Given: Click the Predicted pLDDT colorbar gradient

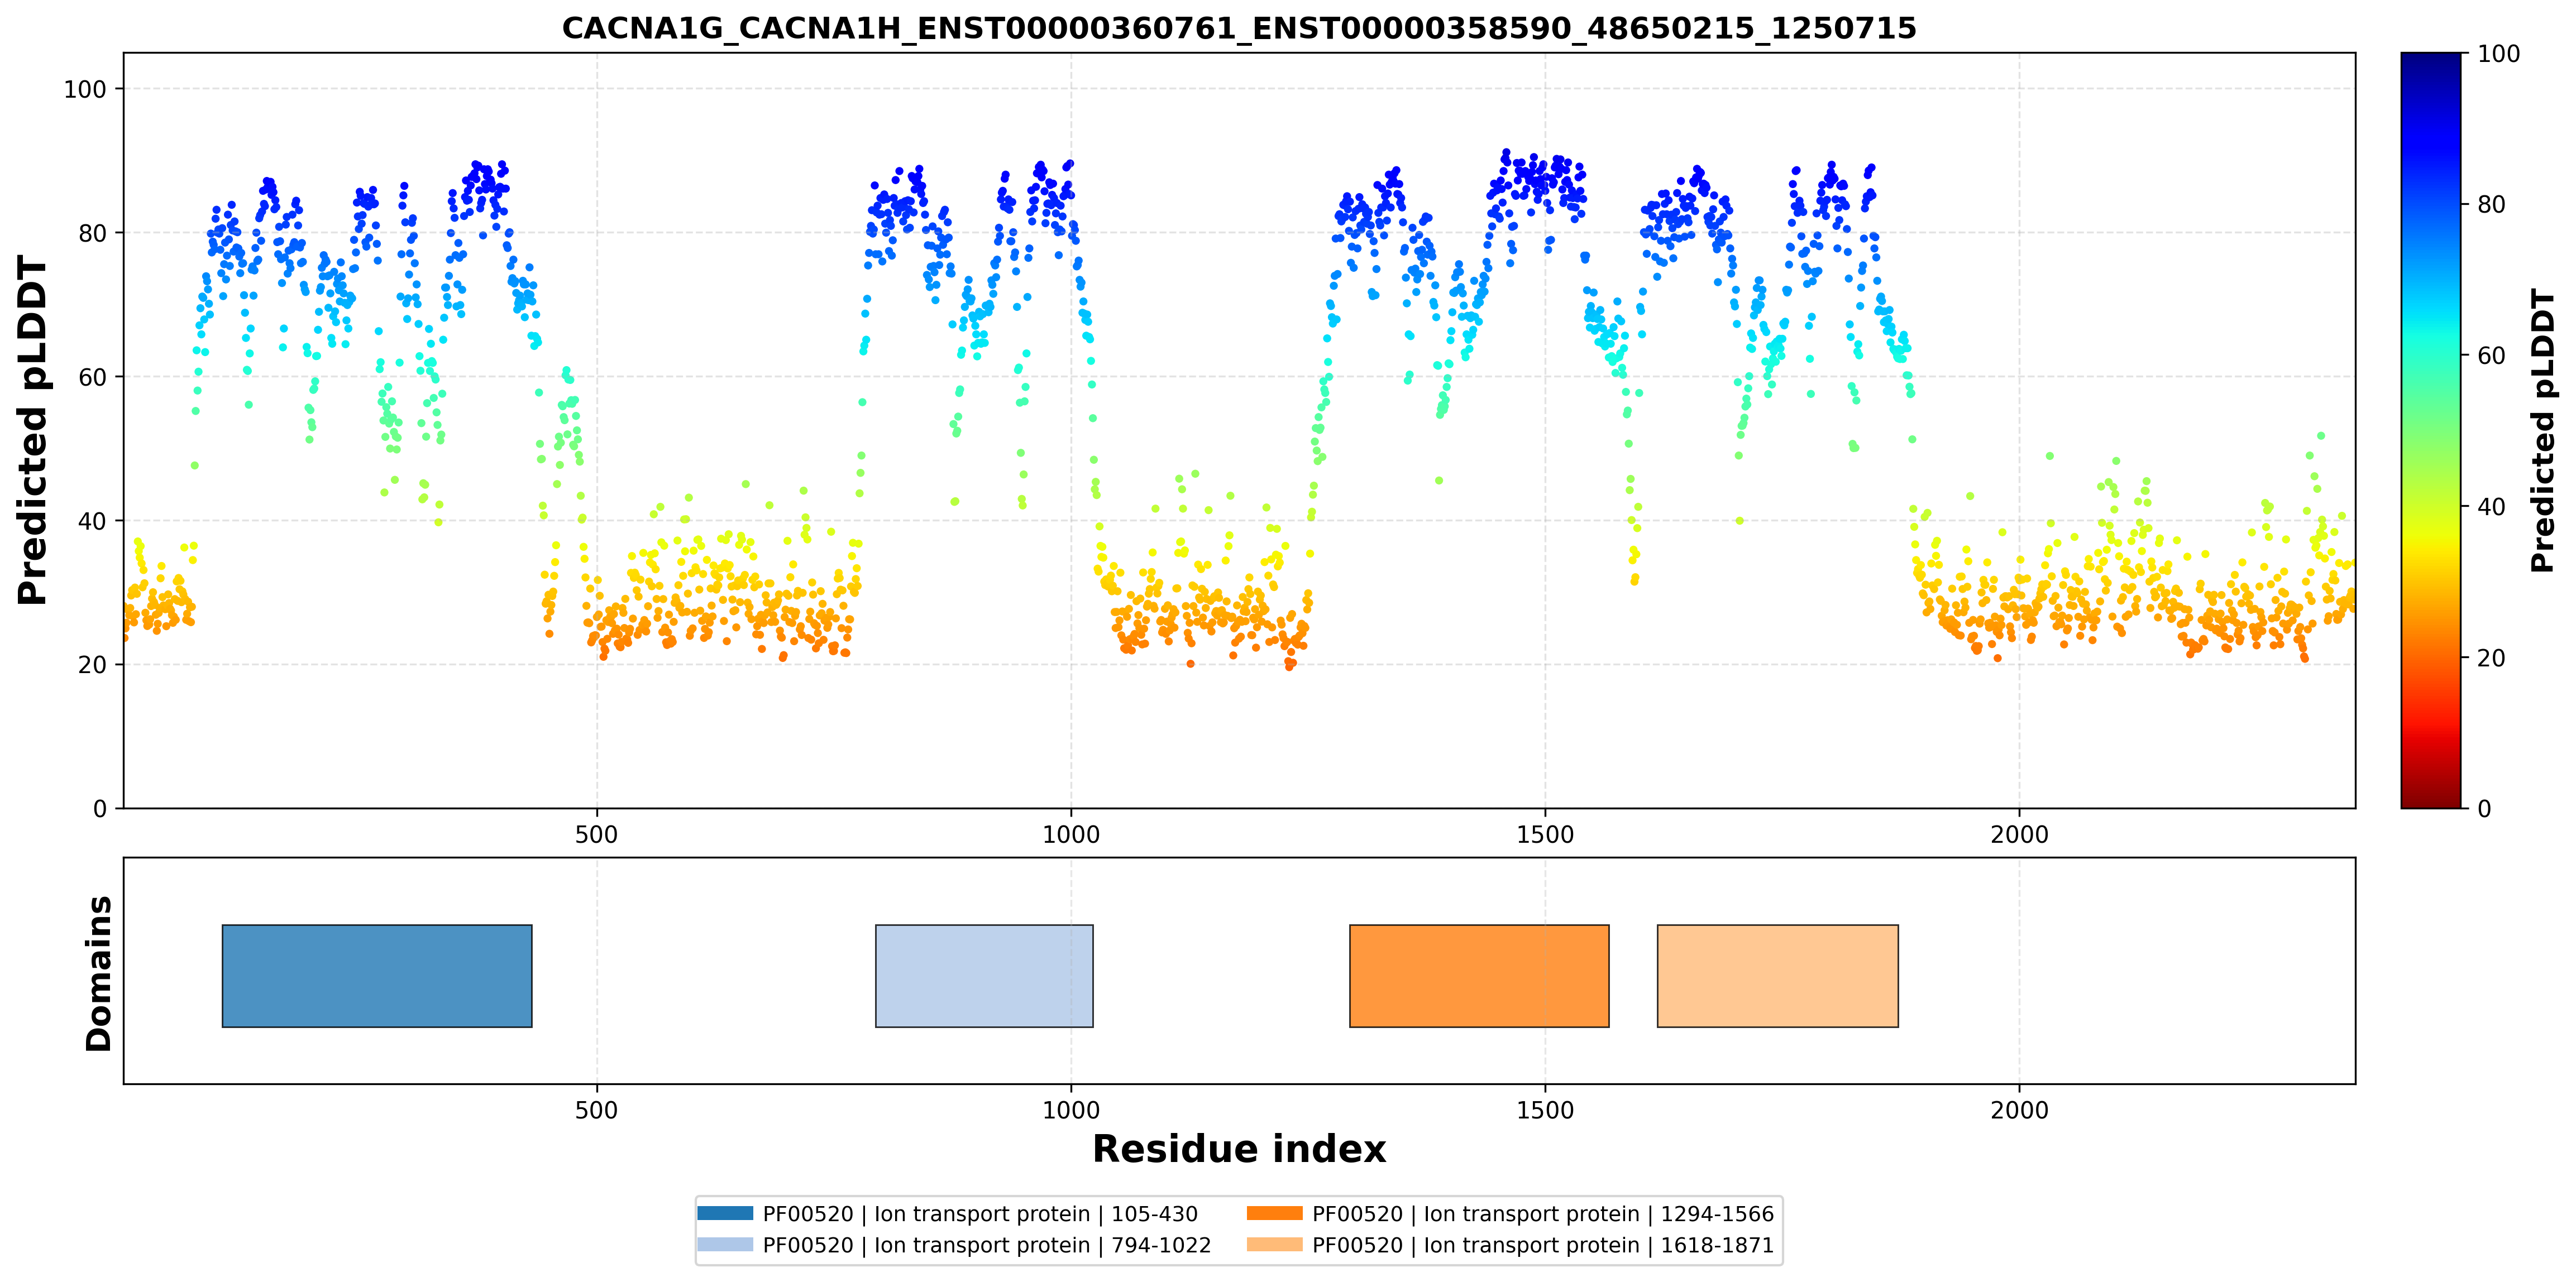Looking at the screenshot, I should 2431,430.
